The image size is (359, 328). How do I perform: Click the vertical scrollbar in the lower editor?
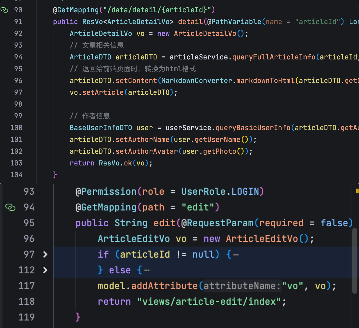(x=354, y=260)
